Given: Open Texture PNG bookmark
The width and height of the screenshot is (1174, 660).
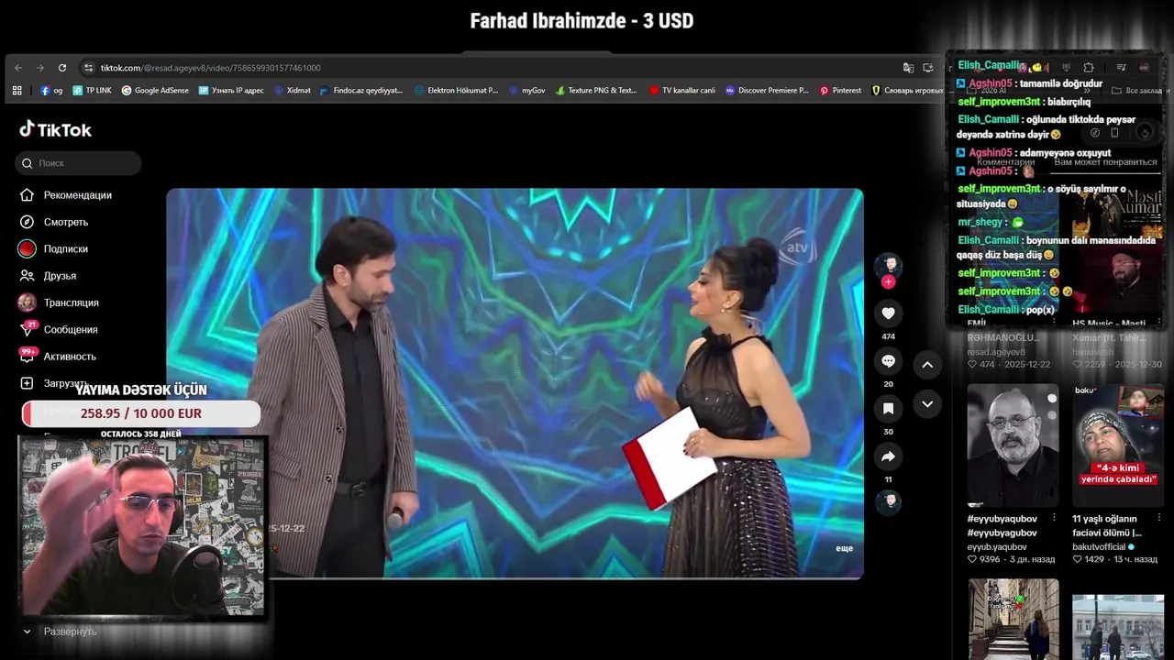Looking at the screenshot, I should pyautogui.click(x=596, y=91).
